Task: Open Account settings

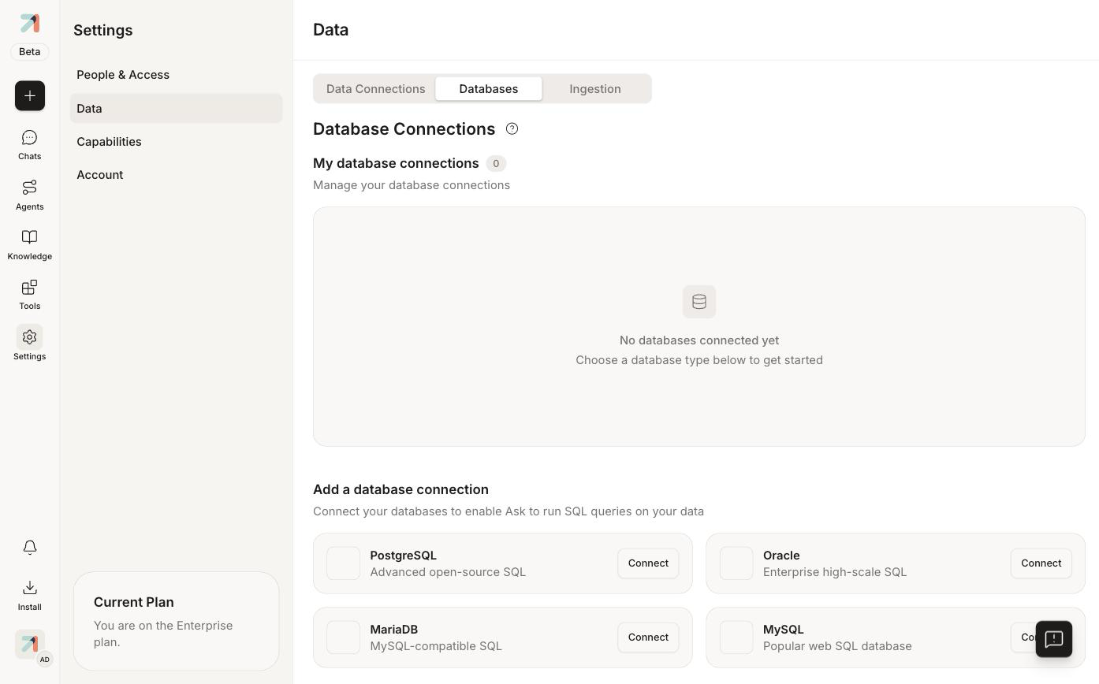Action: (176, 175)
